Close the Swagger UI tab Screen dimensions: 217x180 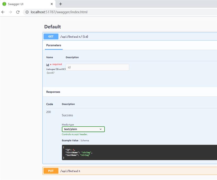click(52, 4)
